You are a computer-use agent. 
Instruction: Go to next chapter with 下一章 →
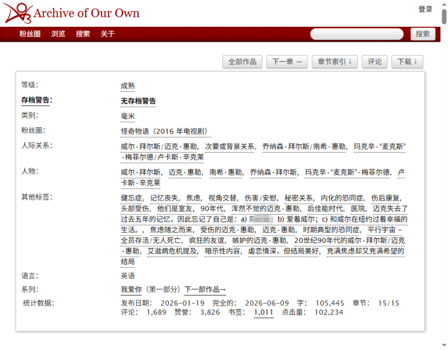click(287, 62)
